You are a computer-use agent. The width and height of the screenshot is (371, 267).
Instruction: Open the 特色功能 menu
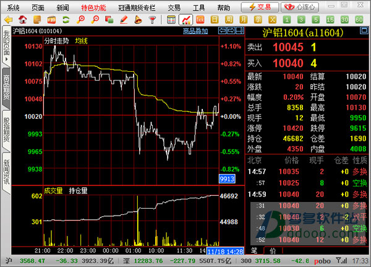94,8
